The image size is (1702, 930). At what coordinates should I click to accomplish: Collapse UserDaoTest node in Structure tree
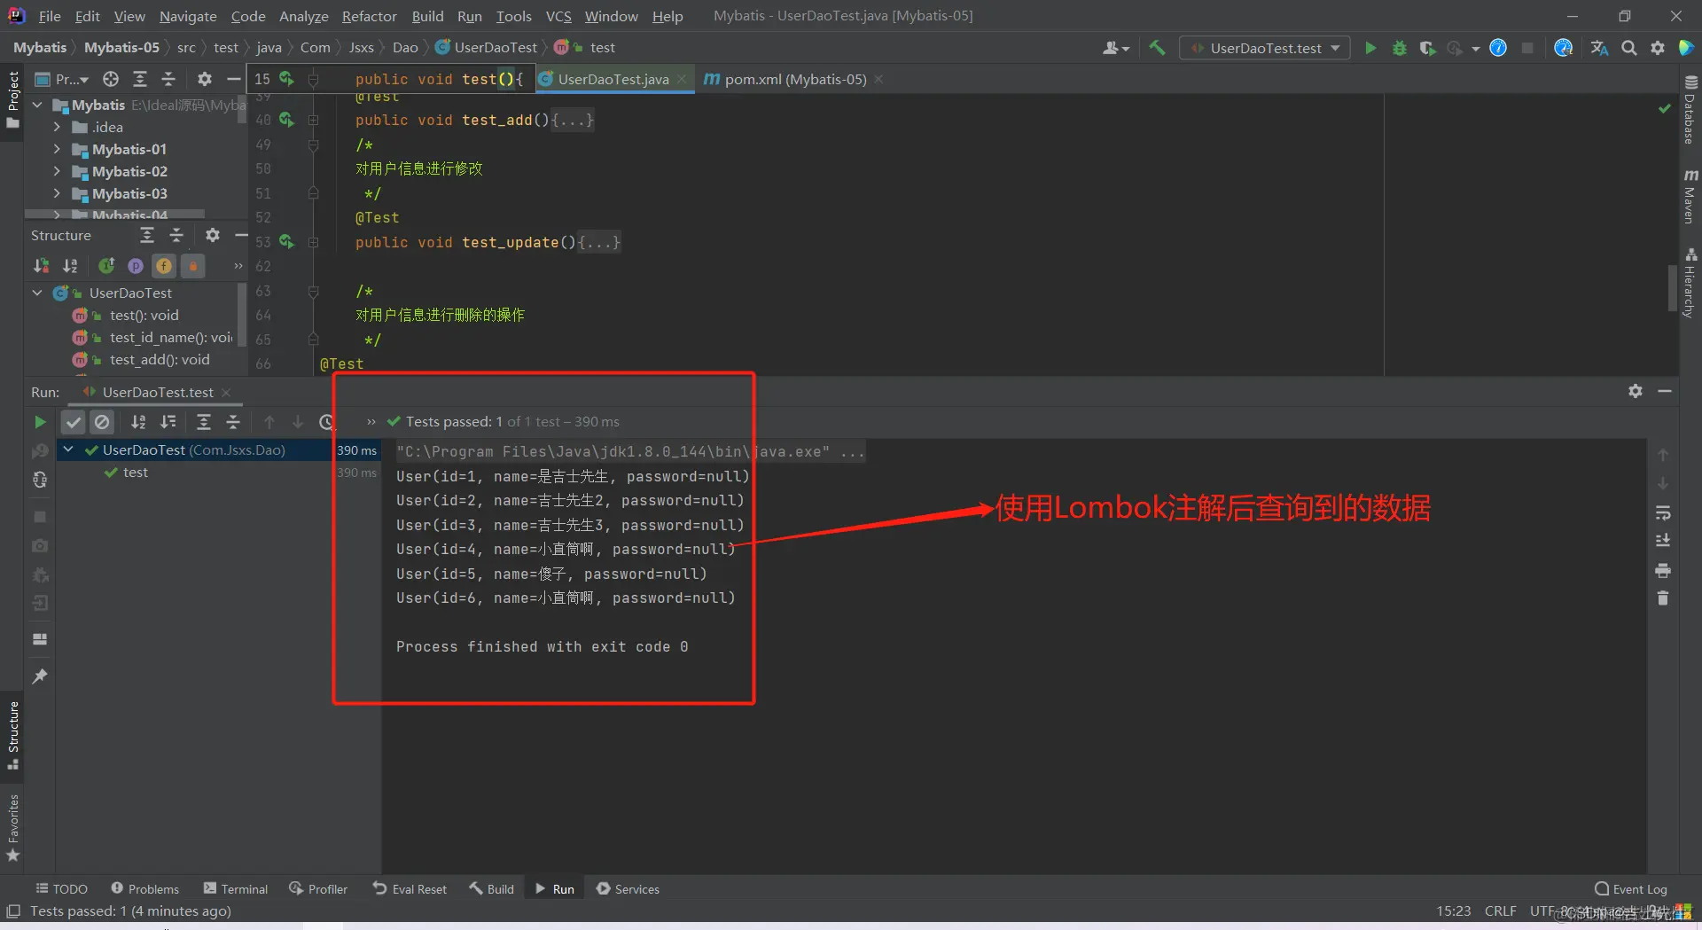pos(37,293)
